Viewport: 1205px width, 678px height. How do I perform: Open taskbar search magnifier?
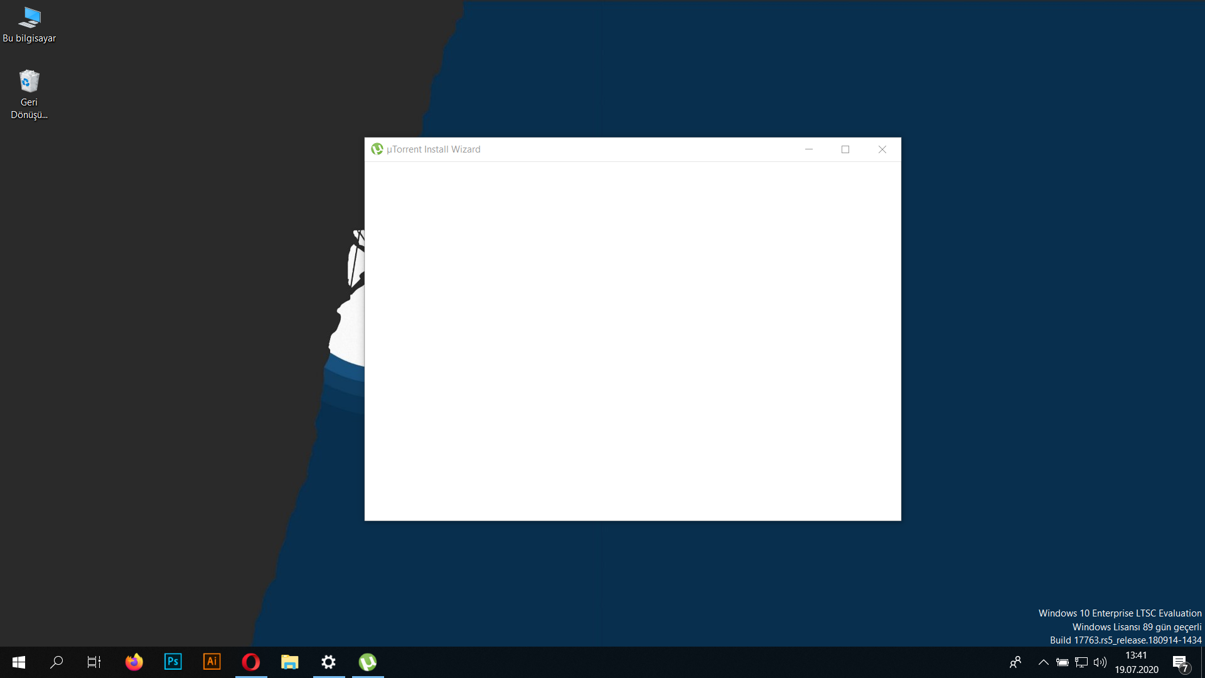[x=56, y=662]
